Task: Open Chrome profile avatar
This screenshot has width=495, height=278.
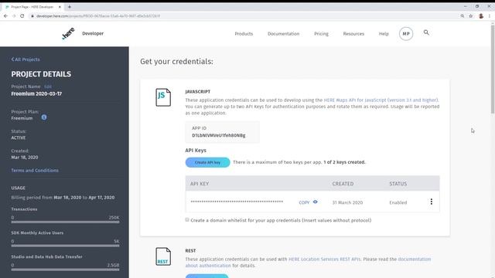Action: point(481,15)
